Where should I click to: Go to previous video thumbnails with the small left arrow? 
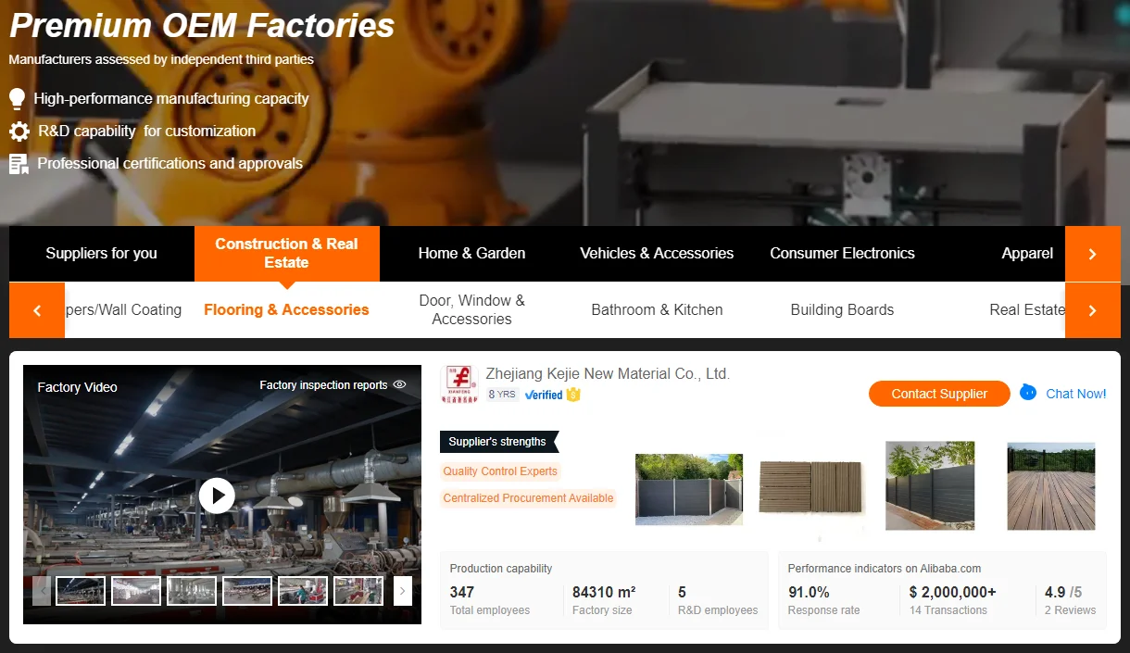tap(42, 591)
